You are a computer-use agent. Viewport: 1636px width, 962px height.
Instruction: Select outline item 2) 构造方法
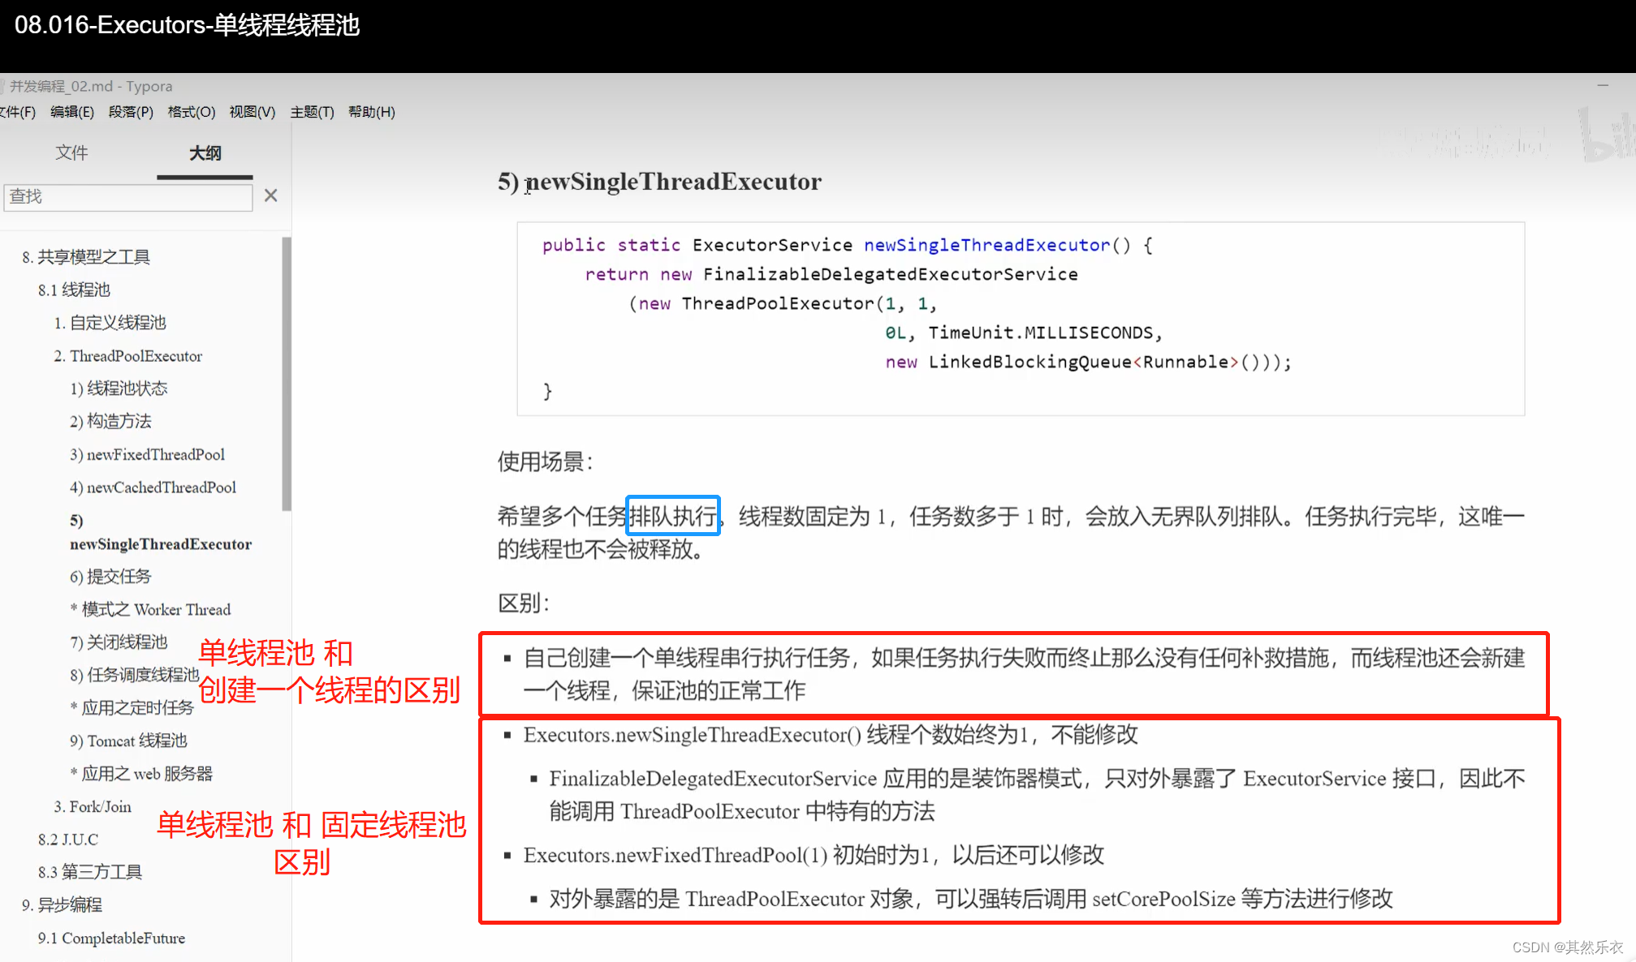tap(110, 421)
